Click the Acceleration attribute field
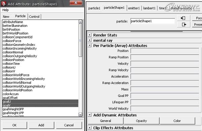 (165, 77)
